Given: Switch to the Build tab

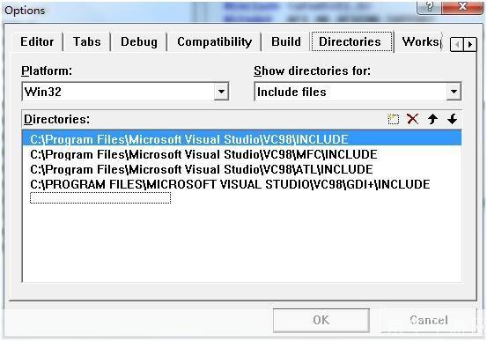Looking at the screenshot, I should coord(286,41).
